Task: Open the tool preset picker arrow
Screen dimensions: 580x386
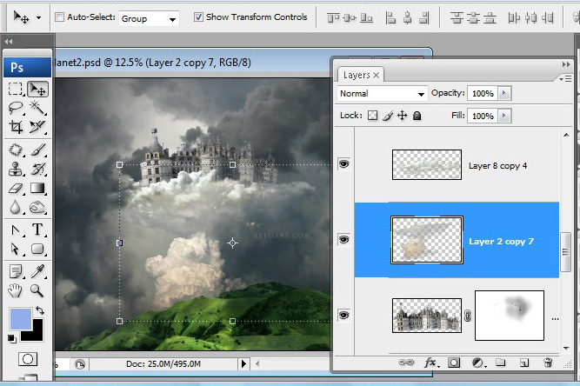Action: click(x=38, y=17)
